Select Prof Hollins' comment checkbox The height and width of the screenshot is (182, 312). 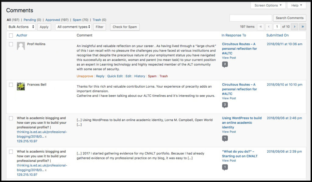(x=11, y=44)
